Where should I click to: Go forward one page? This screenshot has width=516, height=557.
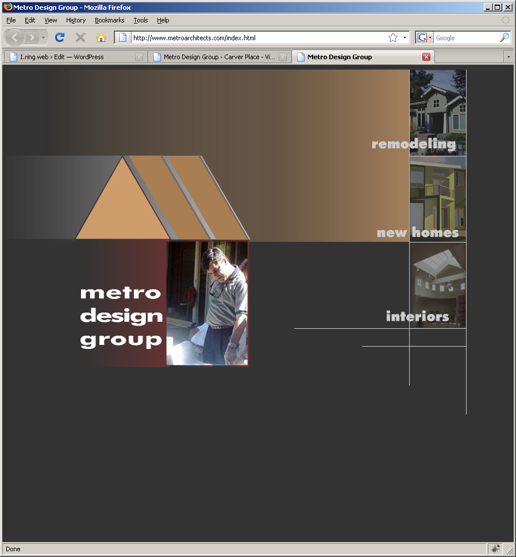[32, 37]
